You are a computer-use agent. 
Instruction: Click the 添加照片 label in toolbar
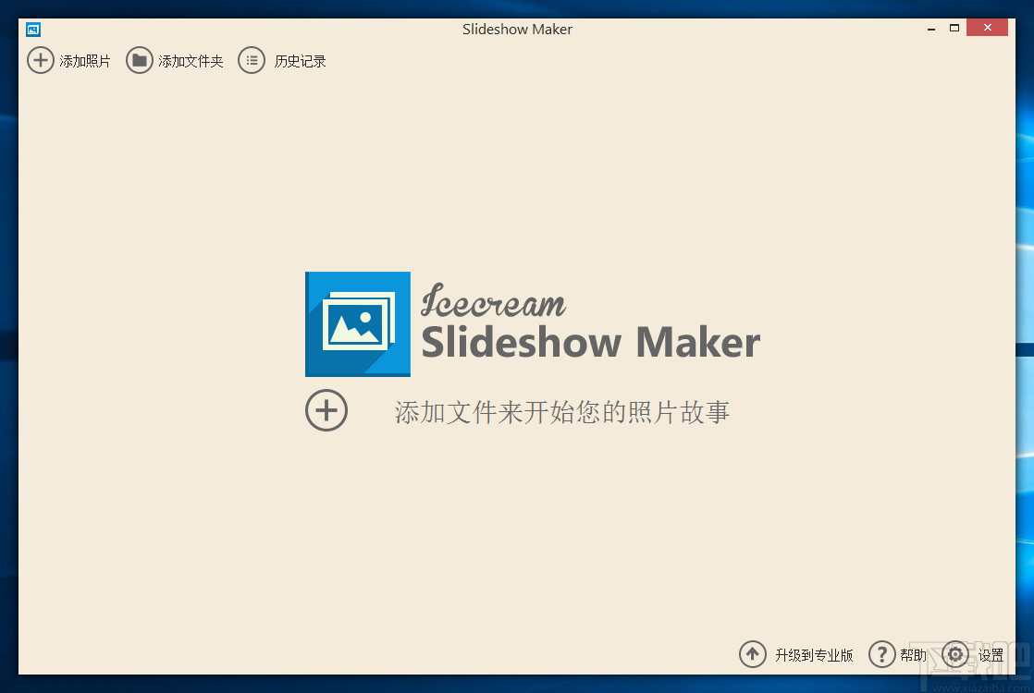coord(85,61)
